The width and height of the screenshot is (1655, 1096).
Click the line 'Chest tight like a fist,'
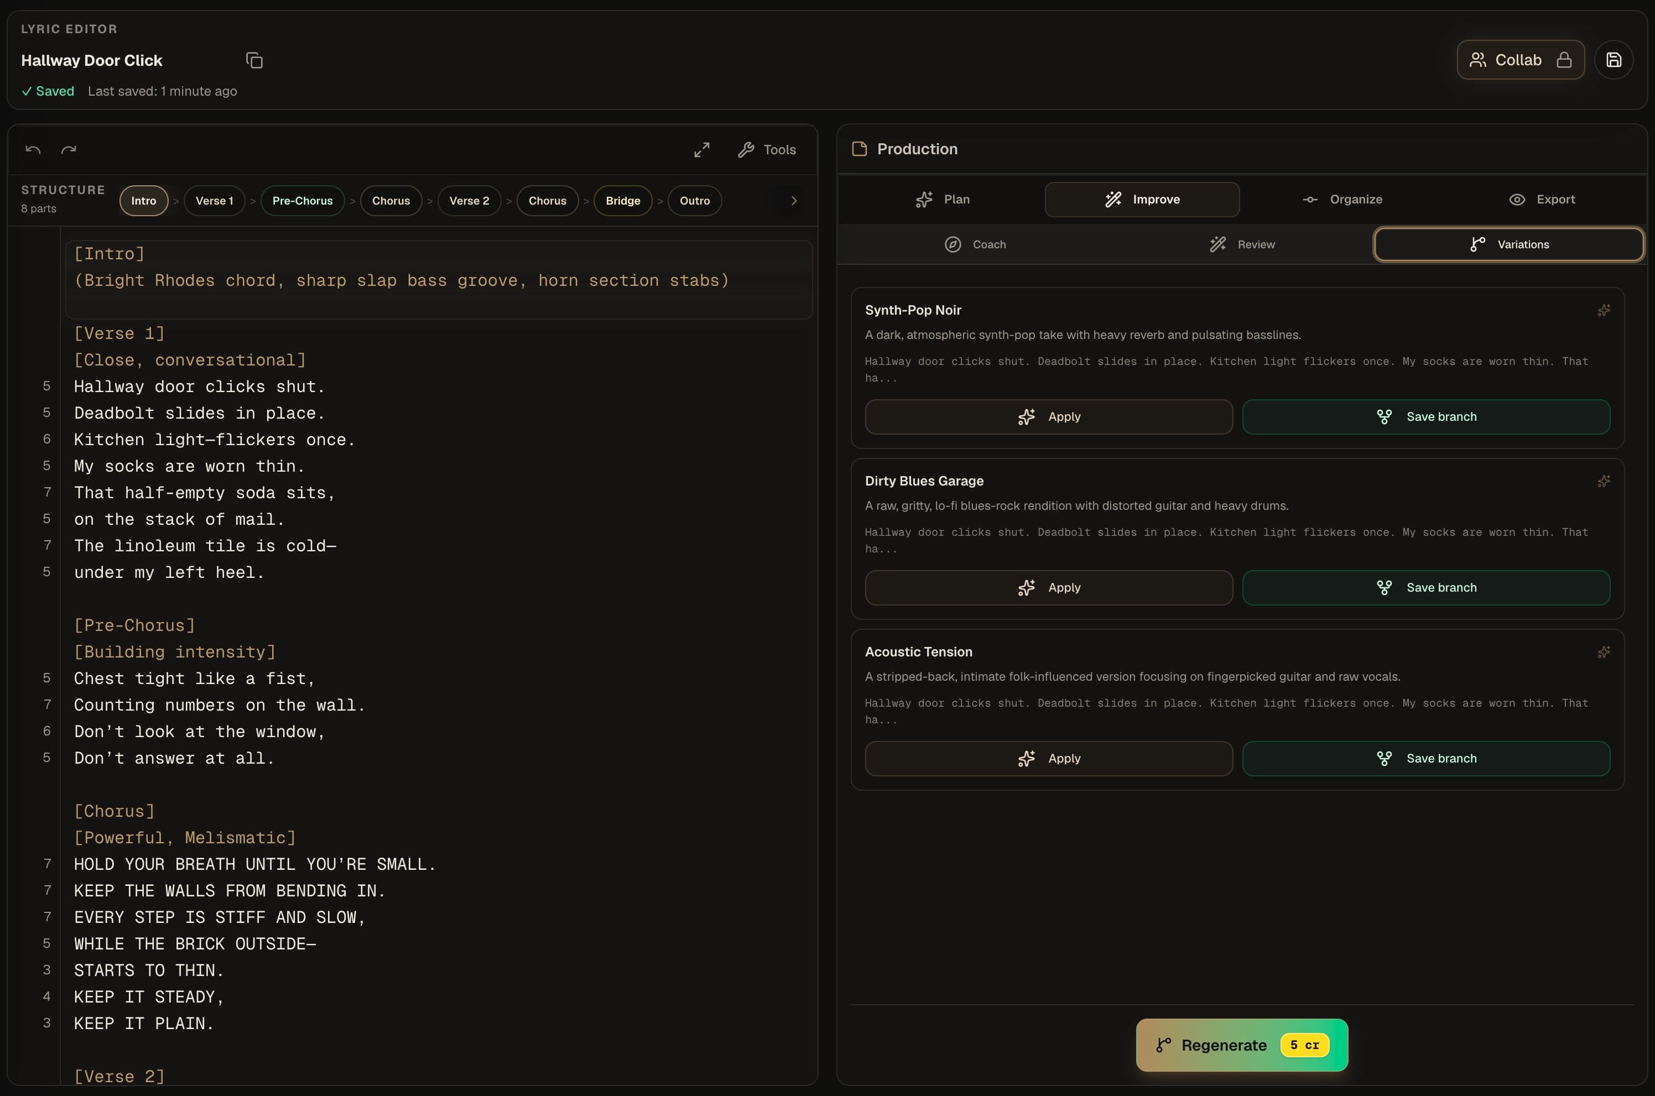[194, 679]
